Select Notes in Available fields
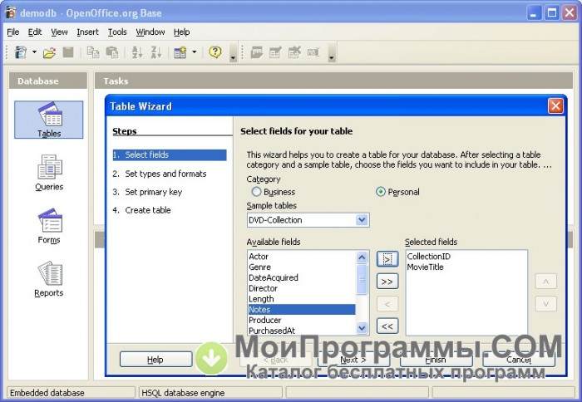Image resolution: width=582 pixels, height=402 pixels. pyautogui.click(x=302, y=309)
